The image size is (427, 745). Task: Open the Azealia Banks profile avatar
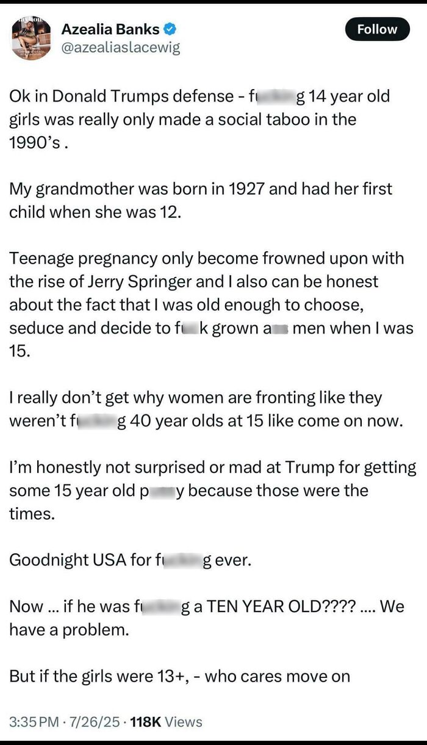click(31, 39)
